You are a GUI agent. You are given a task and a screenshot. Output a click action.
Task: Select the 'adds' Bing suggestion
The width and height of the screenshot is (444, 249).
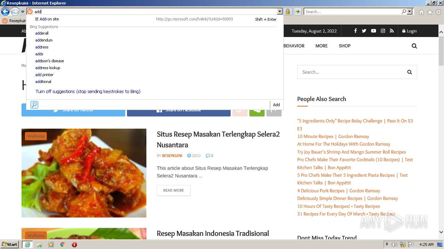tap(39, 54)
